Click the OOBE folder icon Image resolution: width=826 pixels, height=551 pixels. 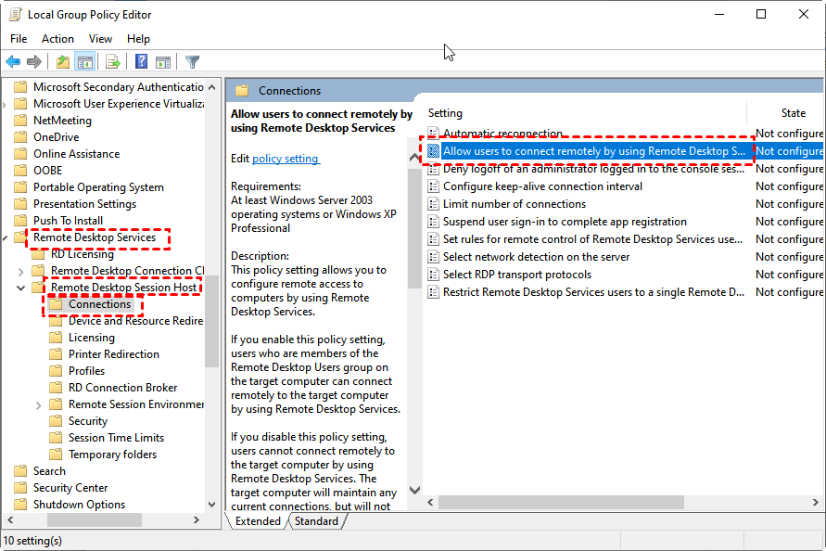pyautogui.click(x=20, y=171)
